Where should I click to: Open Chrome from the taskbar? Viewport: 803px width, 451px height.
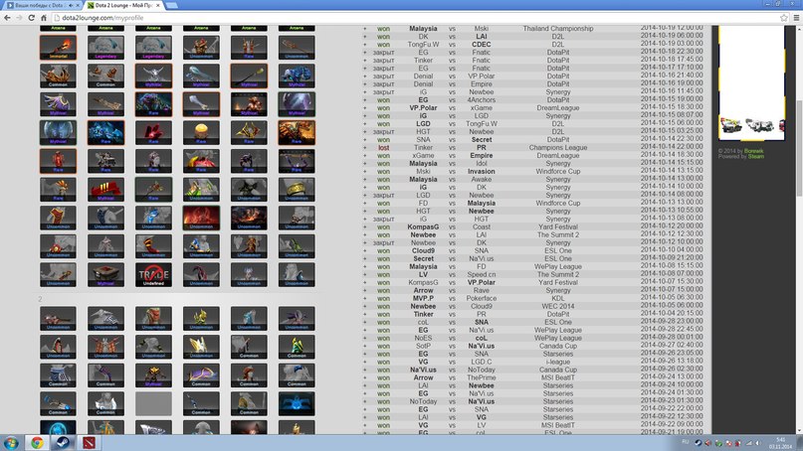(x=37, y=443)
